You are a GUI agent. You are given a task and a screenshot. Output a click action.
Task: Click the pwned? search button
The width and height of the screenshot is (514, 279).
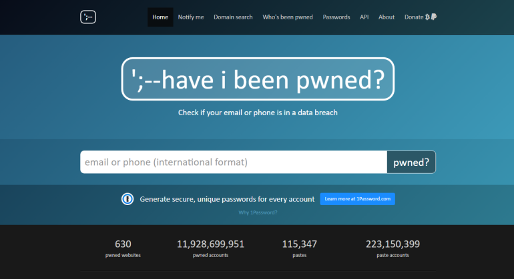point(411,162)
